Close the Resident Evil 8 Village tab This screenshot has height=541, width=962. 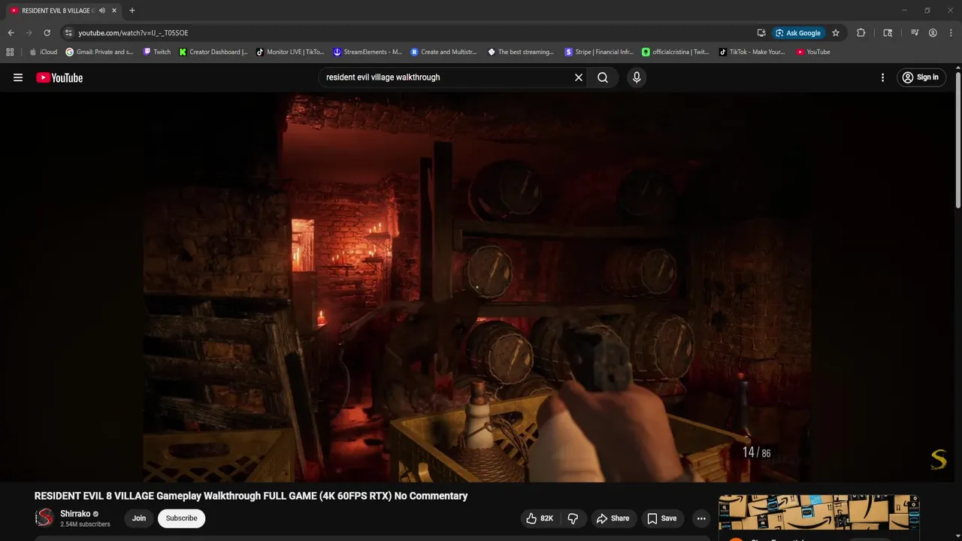(114, 11)
